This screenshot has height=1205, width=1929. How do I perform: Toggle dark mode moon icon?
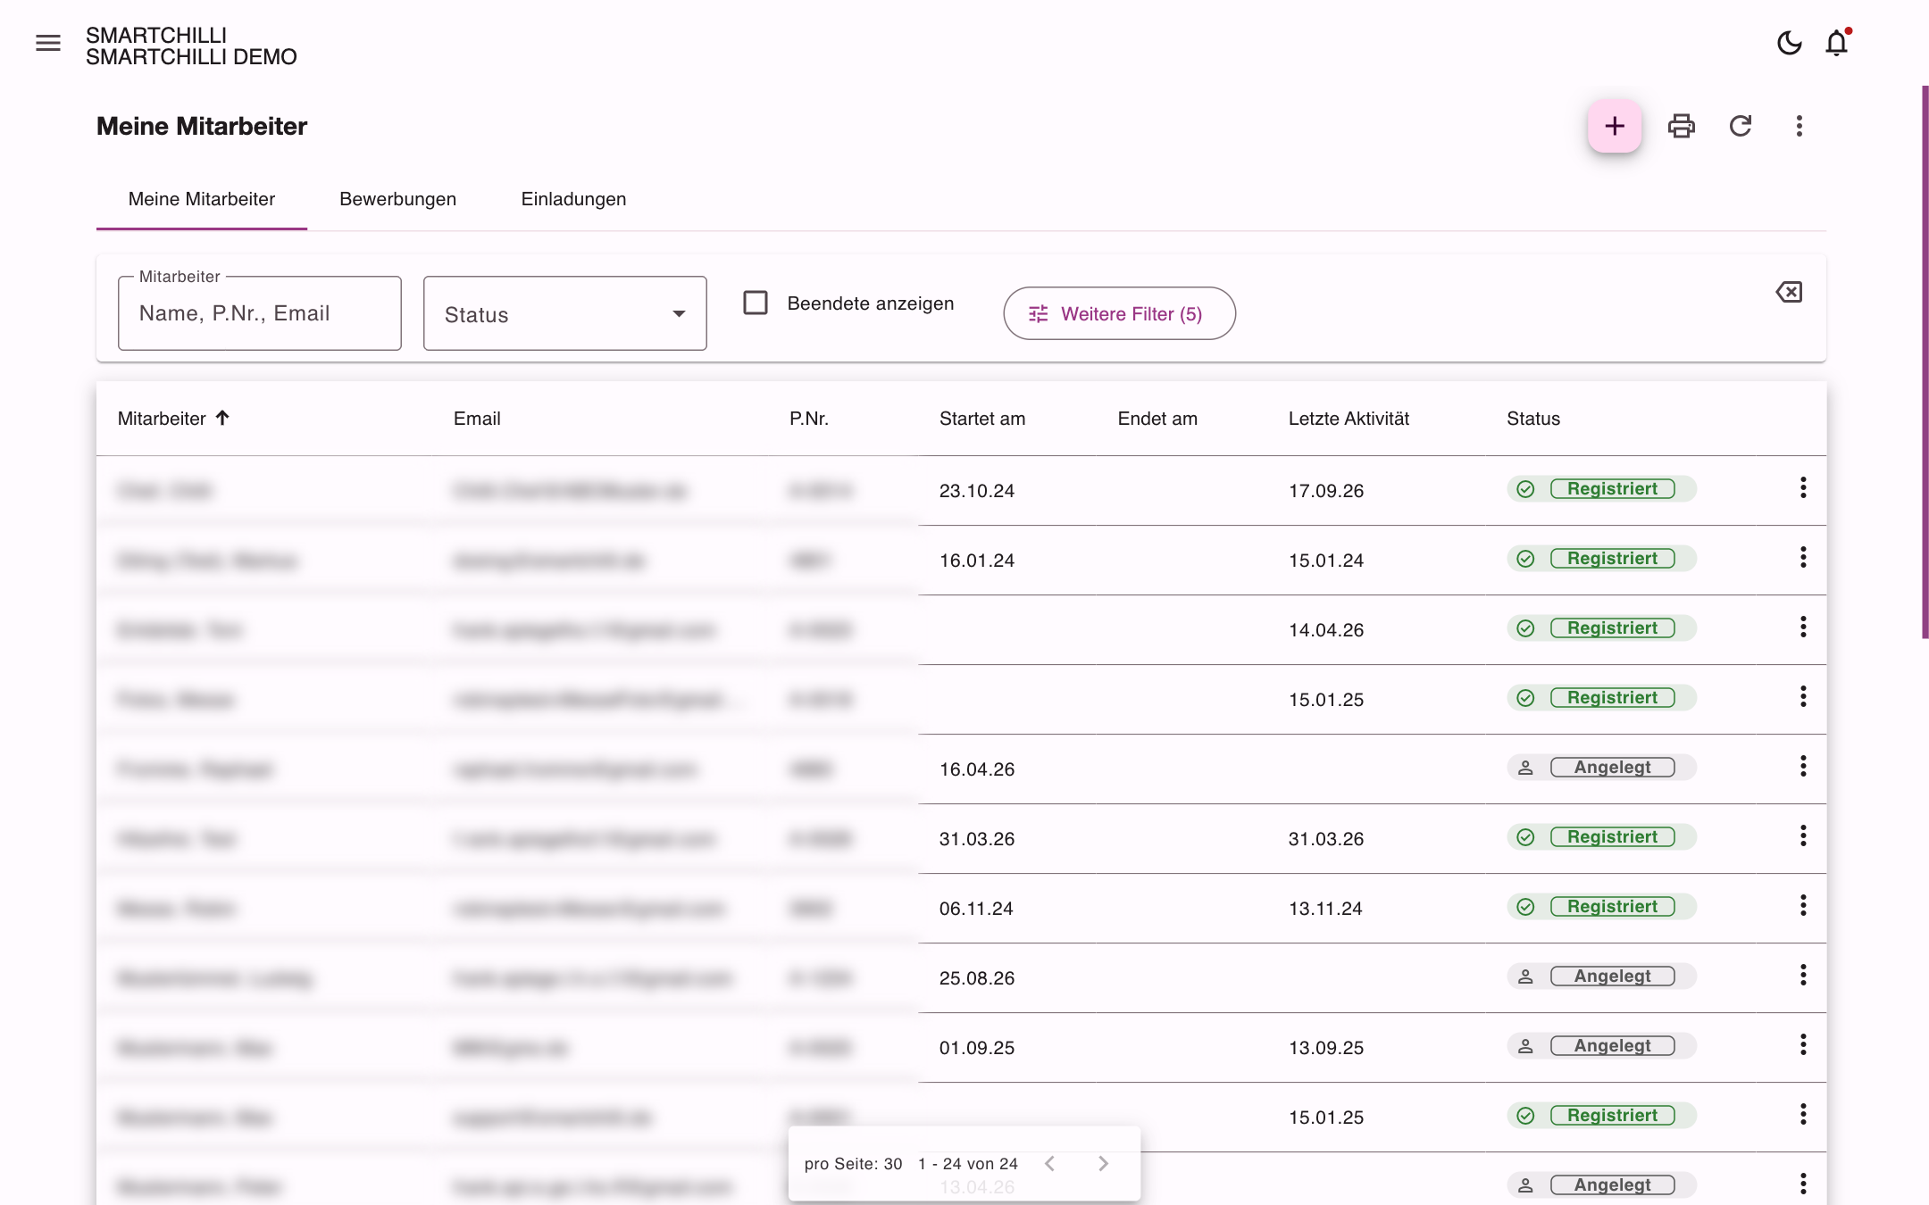[1790, 43]
